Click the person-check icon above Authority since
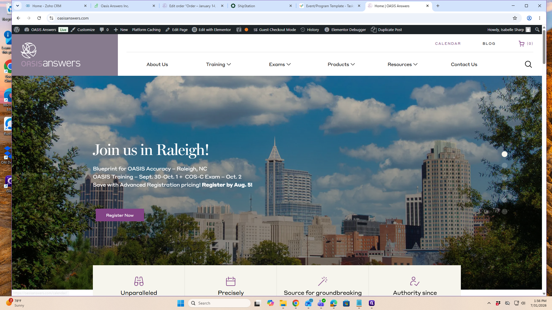 (x=415, y=281)
